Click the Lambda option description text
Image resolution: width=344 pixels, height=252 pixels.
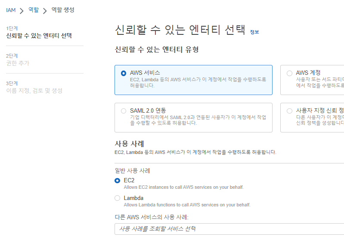pos(187,205)
